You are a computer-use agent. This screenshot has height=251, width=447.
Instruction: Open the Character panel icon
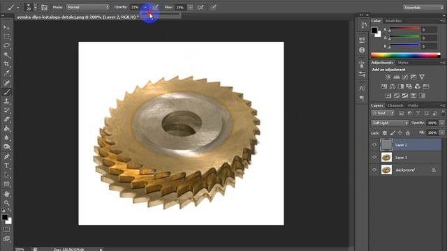pos(362,88)
